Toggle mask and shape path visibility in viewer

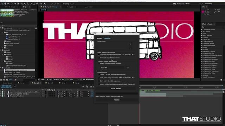pos(52,79)
